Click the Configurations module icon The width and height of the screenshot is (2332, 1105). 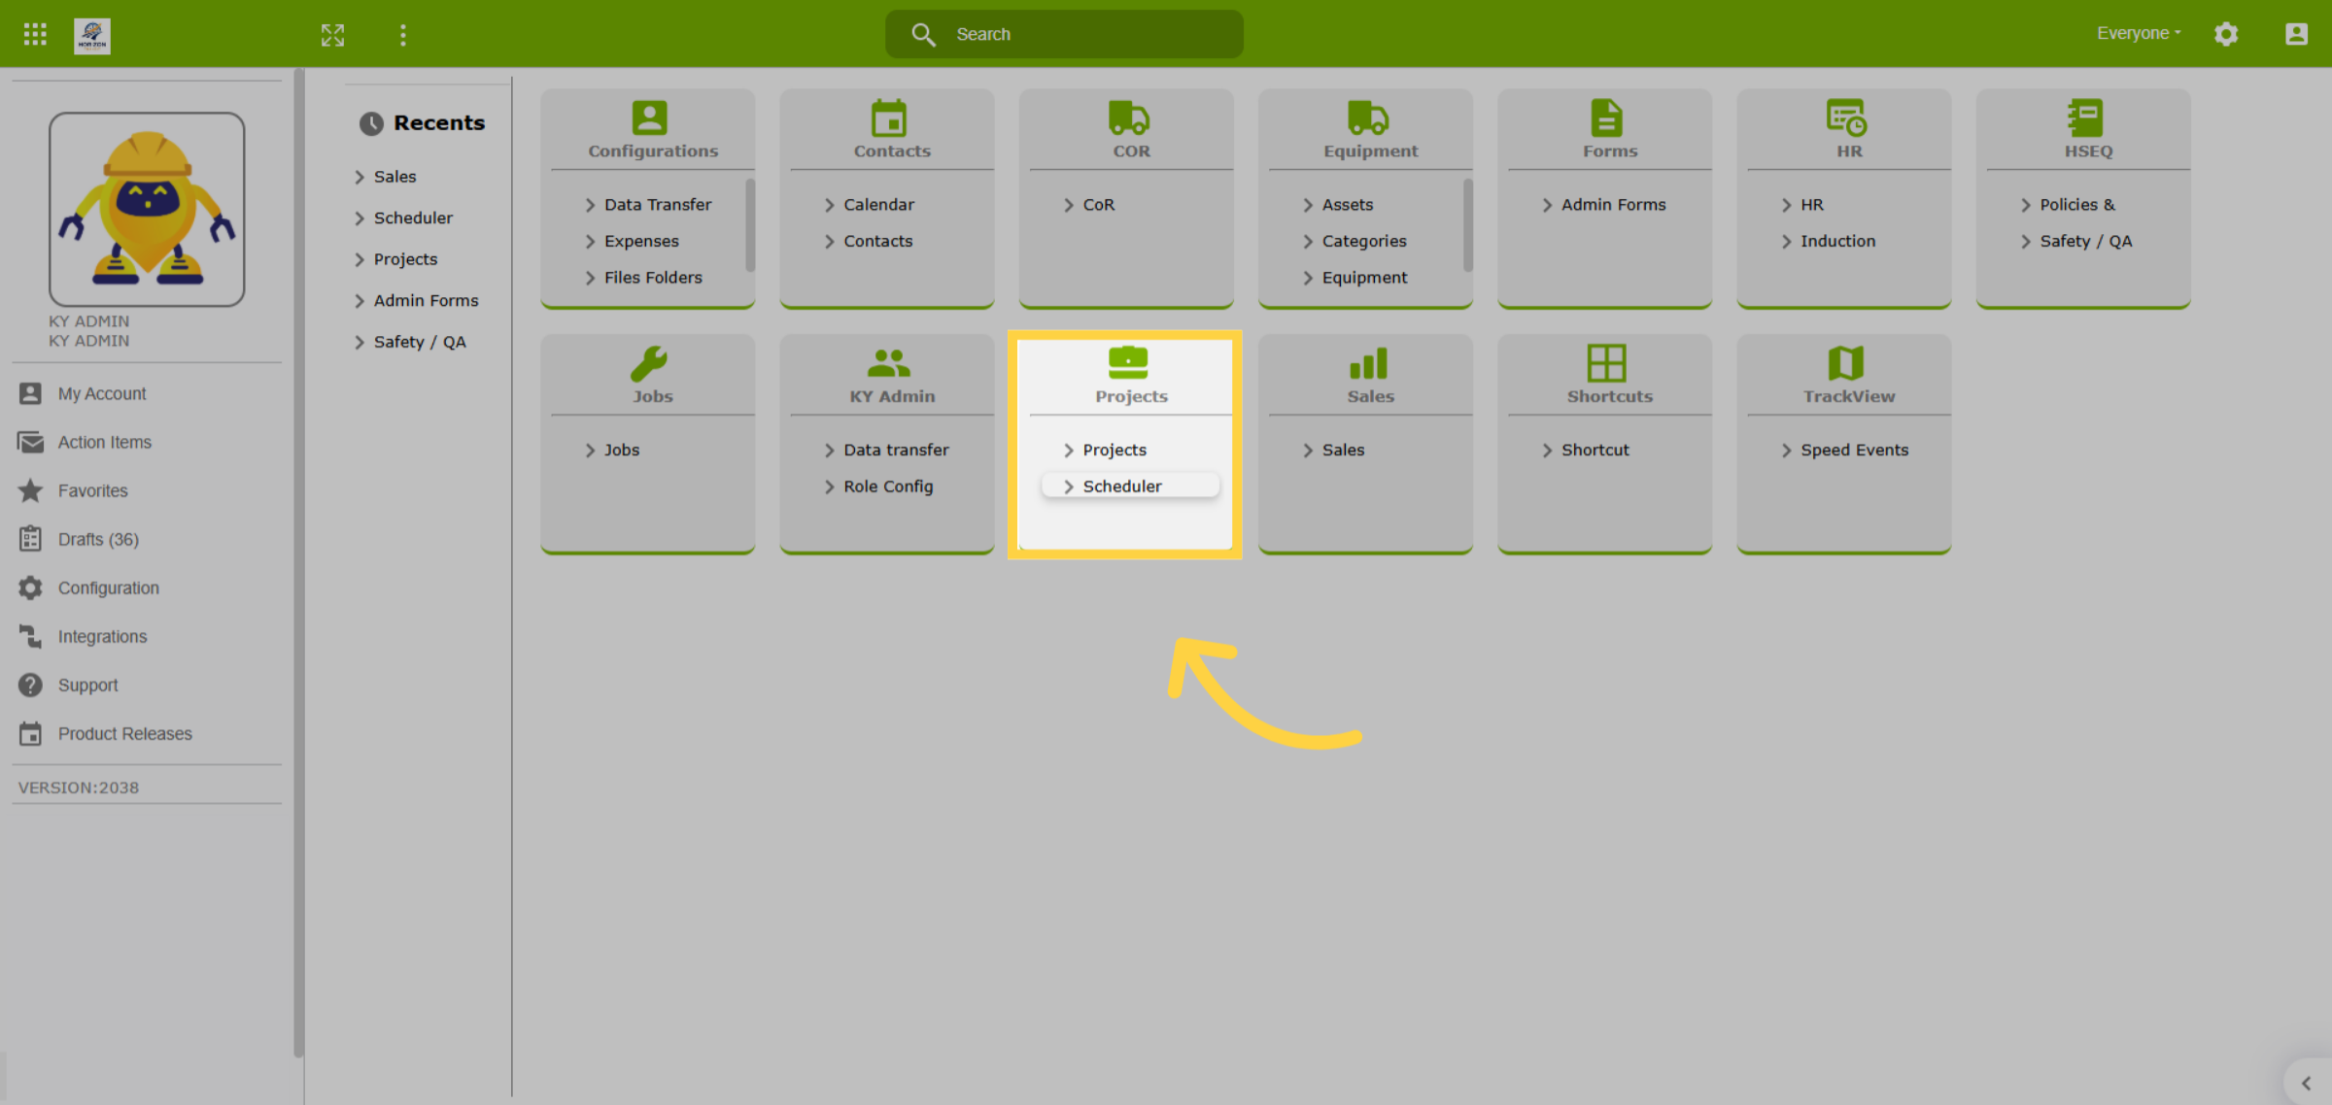pos(650,117)
